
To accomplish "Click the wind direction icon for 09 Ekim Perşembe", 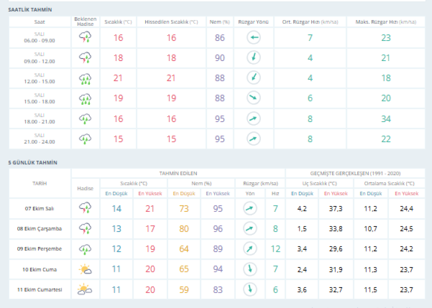I will pyautogui.click(x=249, y=249).
